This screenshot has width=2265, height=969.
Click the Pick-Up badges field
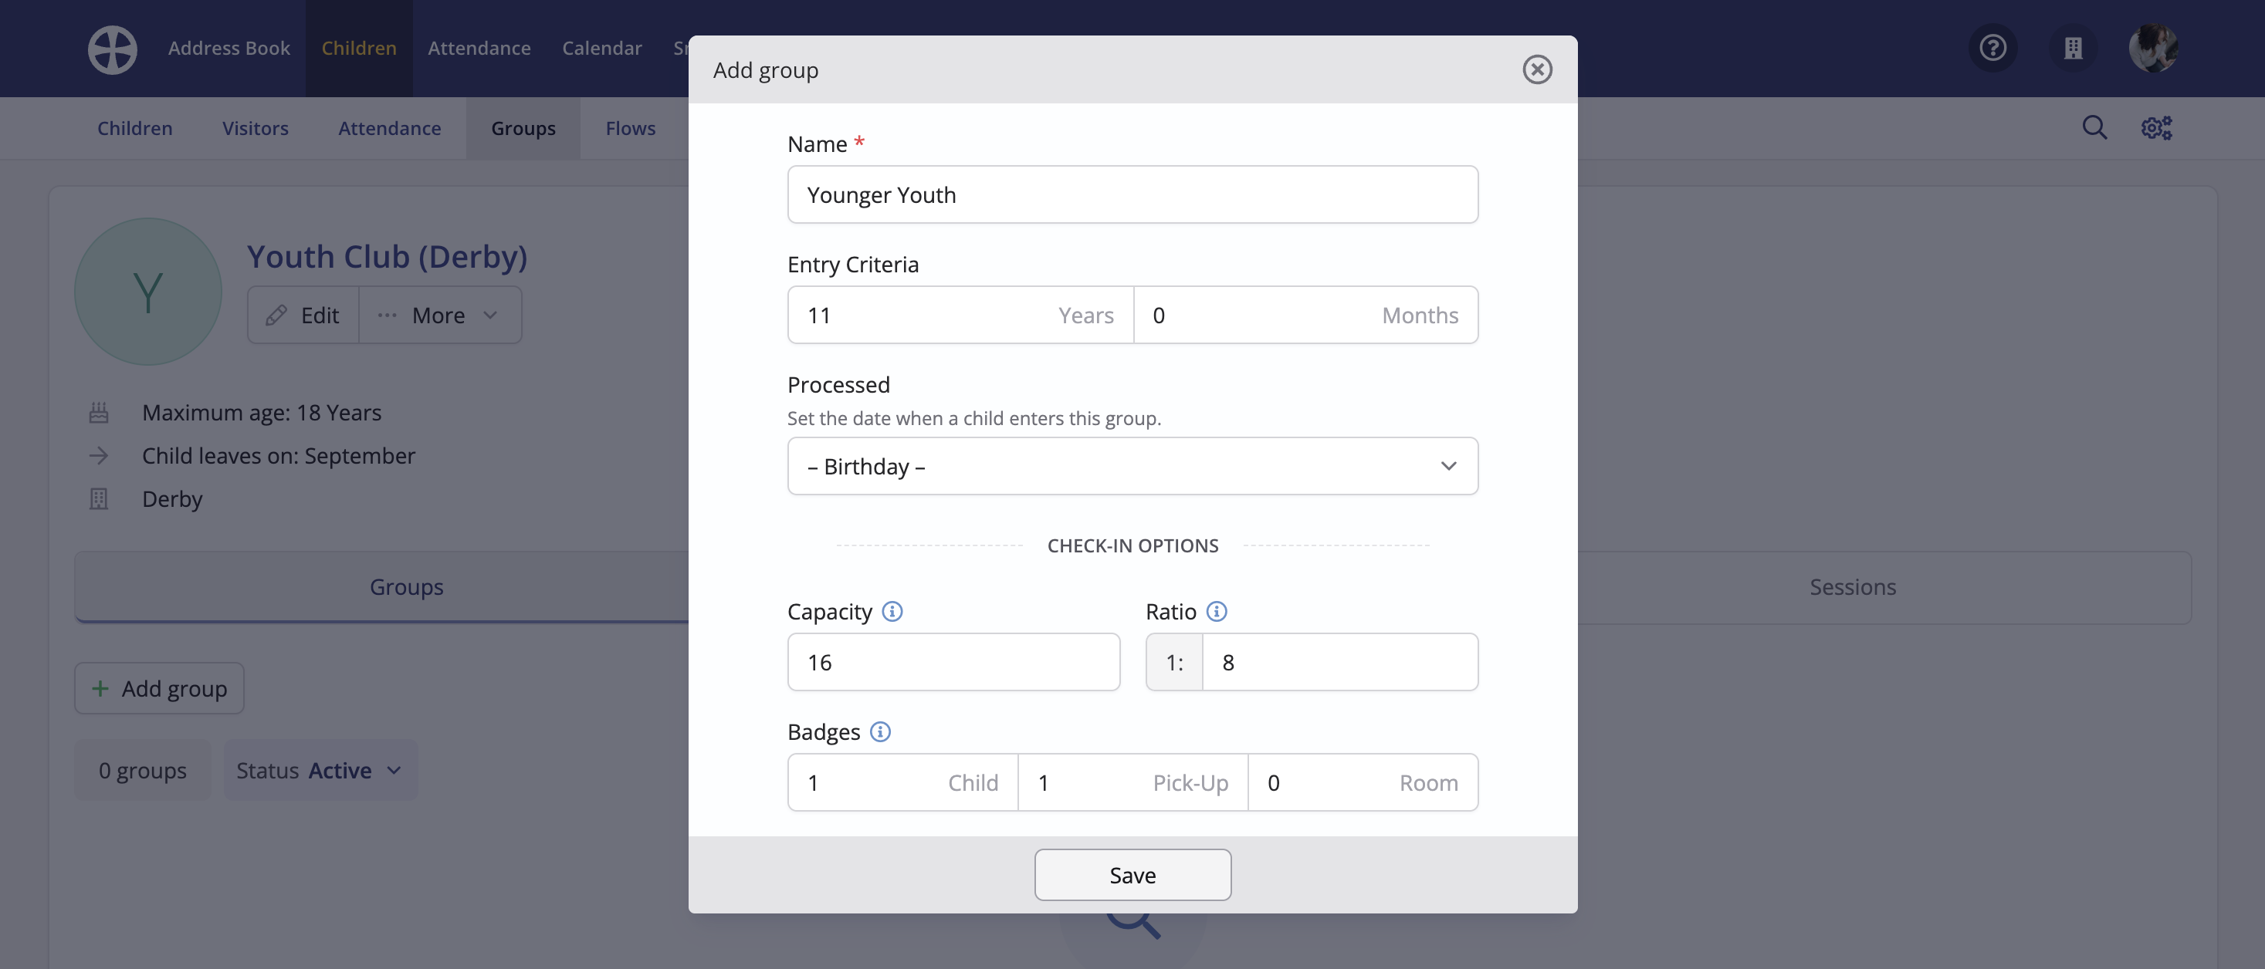pyautogui.click(x=1132, y=783)
